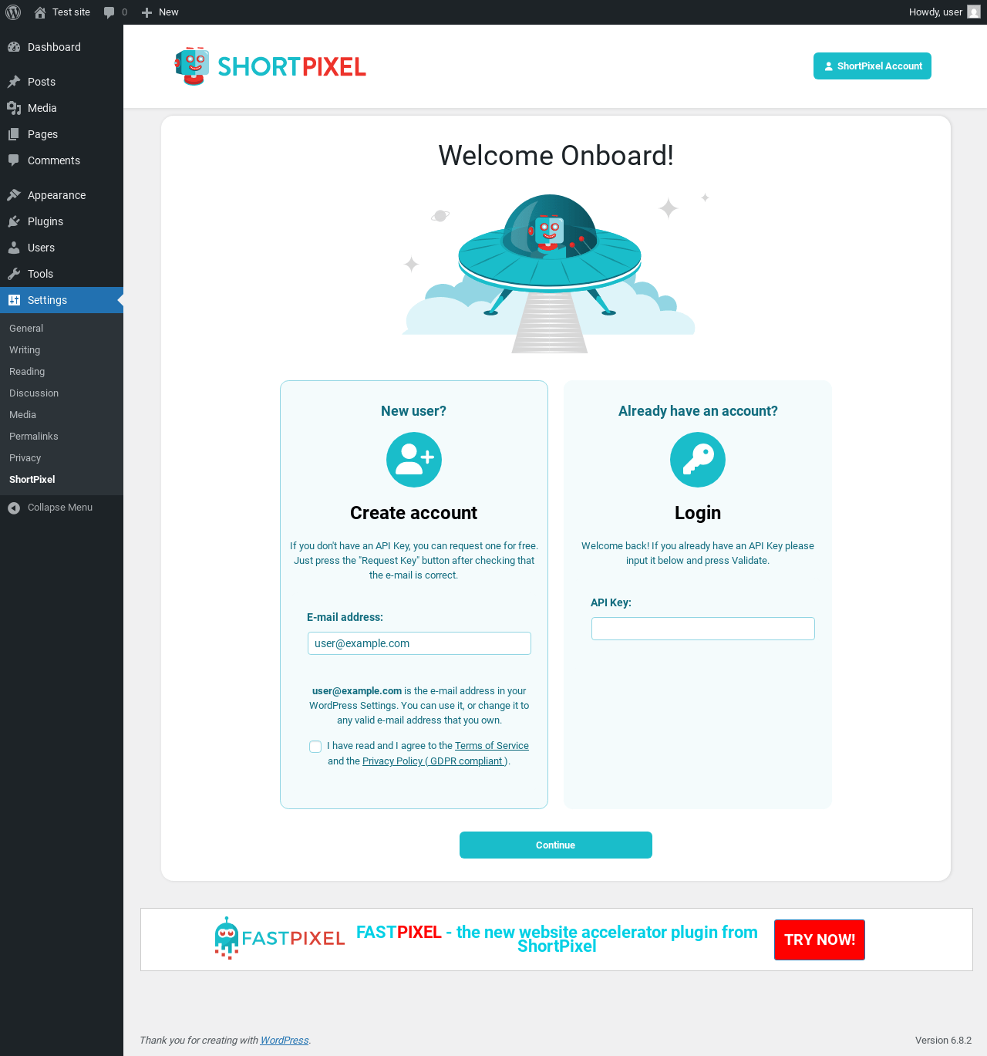Click the Tools wrench icon
This screenshot has height=1056, width=987.
(x=14, y=274)
